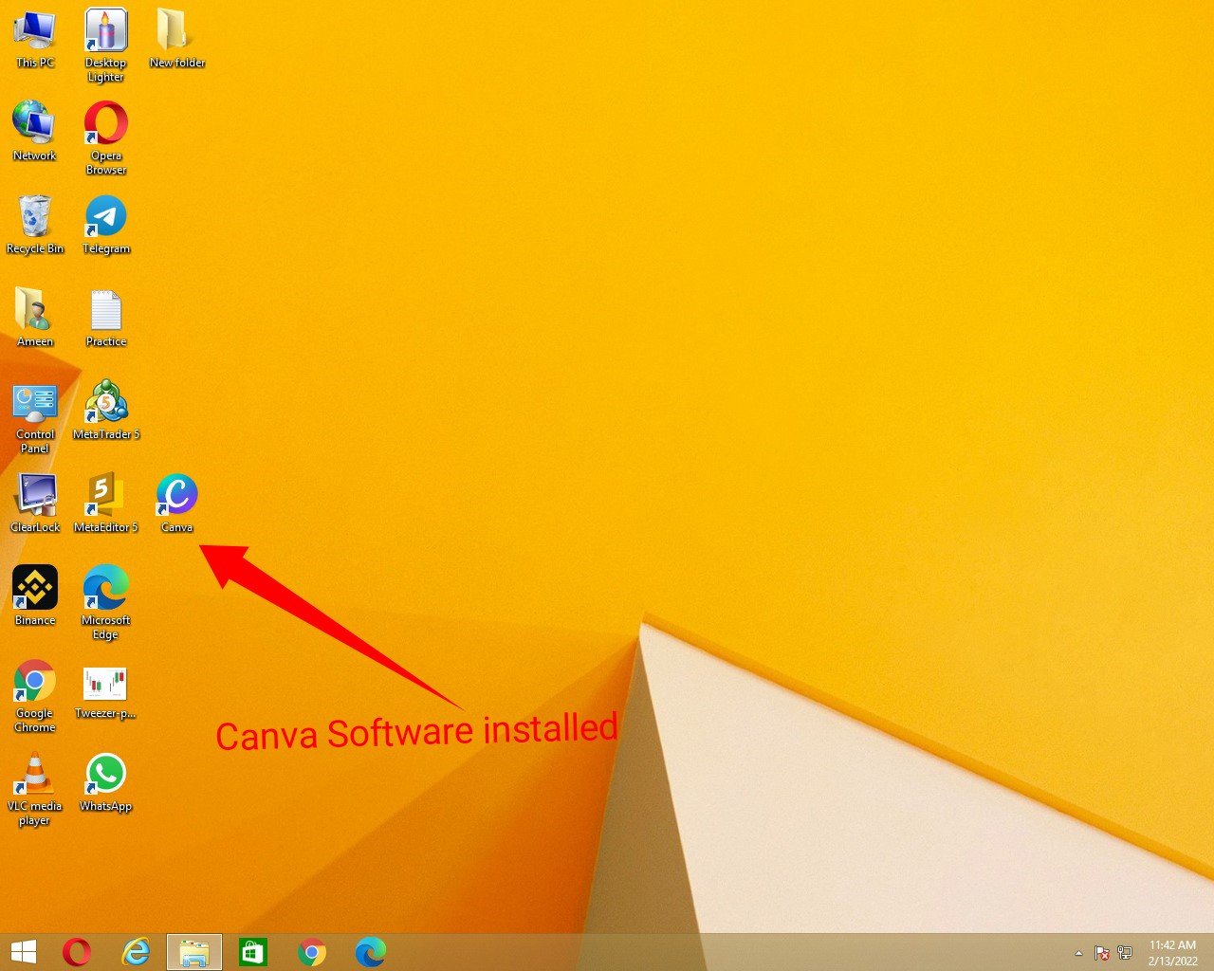Launch Opera from the taskbar
Screen dimensions: 1214x971
coord(77,952)
